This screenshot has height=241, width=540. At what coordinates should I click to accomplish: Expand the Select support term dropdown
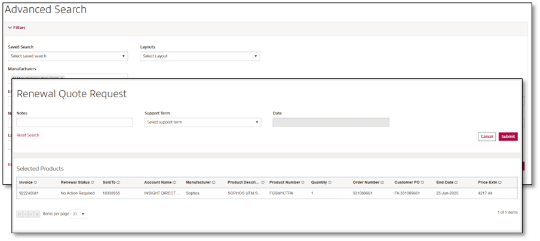coord(202,122)
